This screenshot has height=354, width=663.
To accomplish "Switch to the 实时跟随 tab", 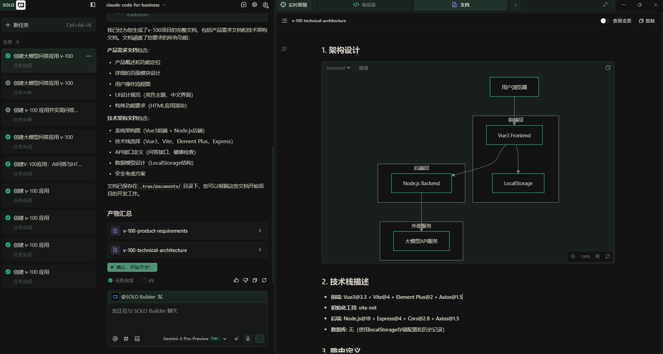I will point(294,5).
